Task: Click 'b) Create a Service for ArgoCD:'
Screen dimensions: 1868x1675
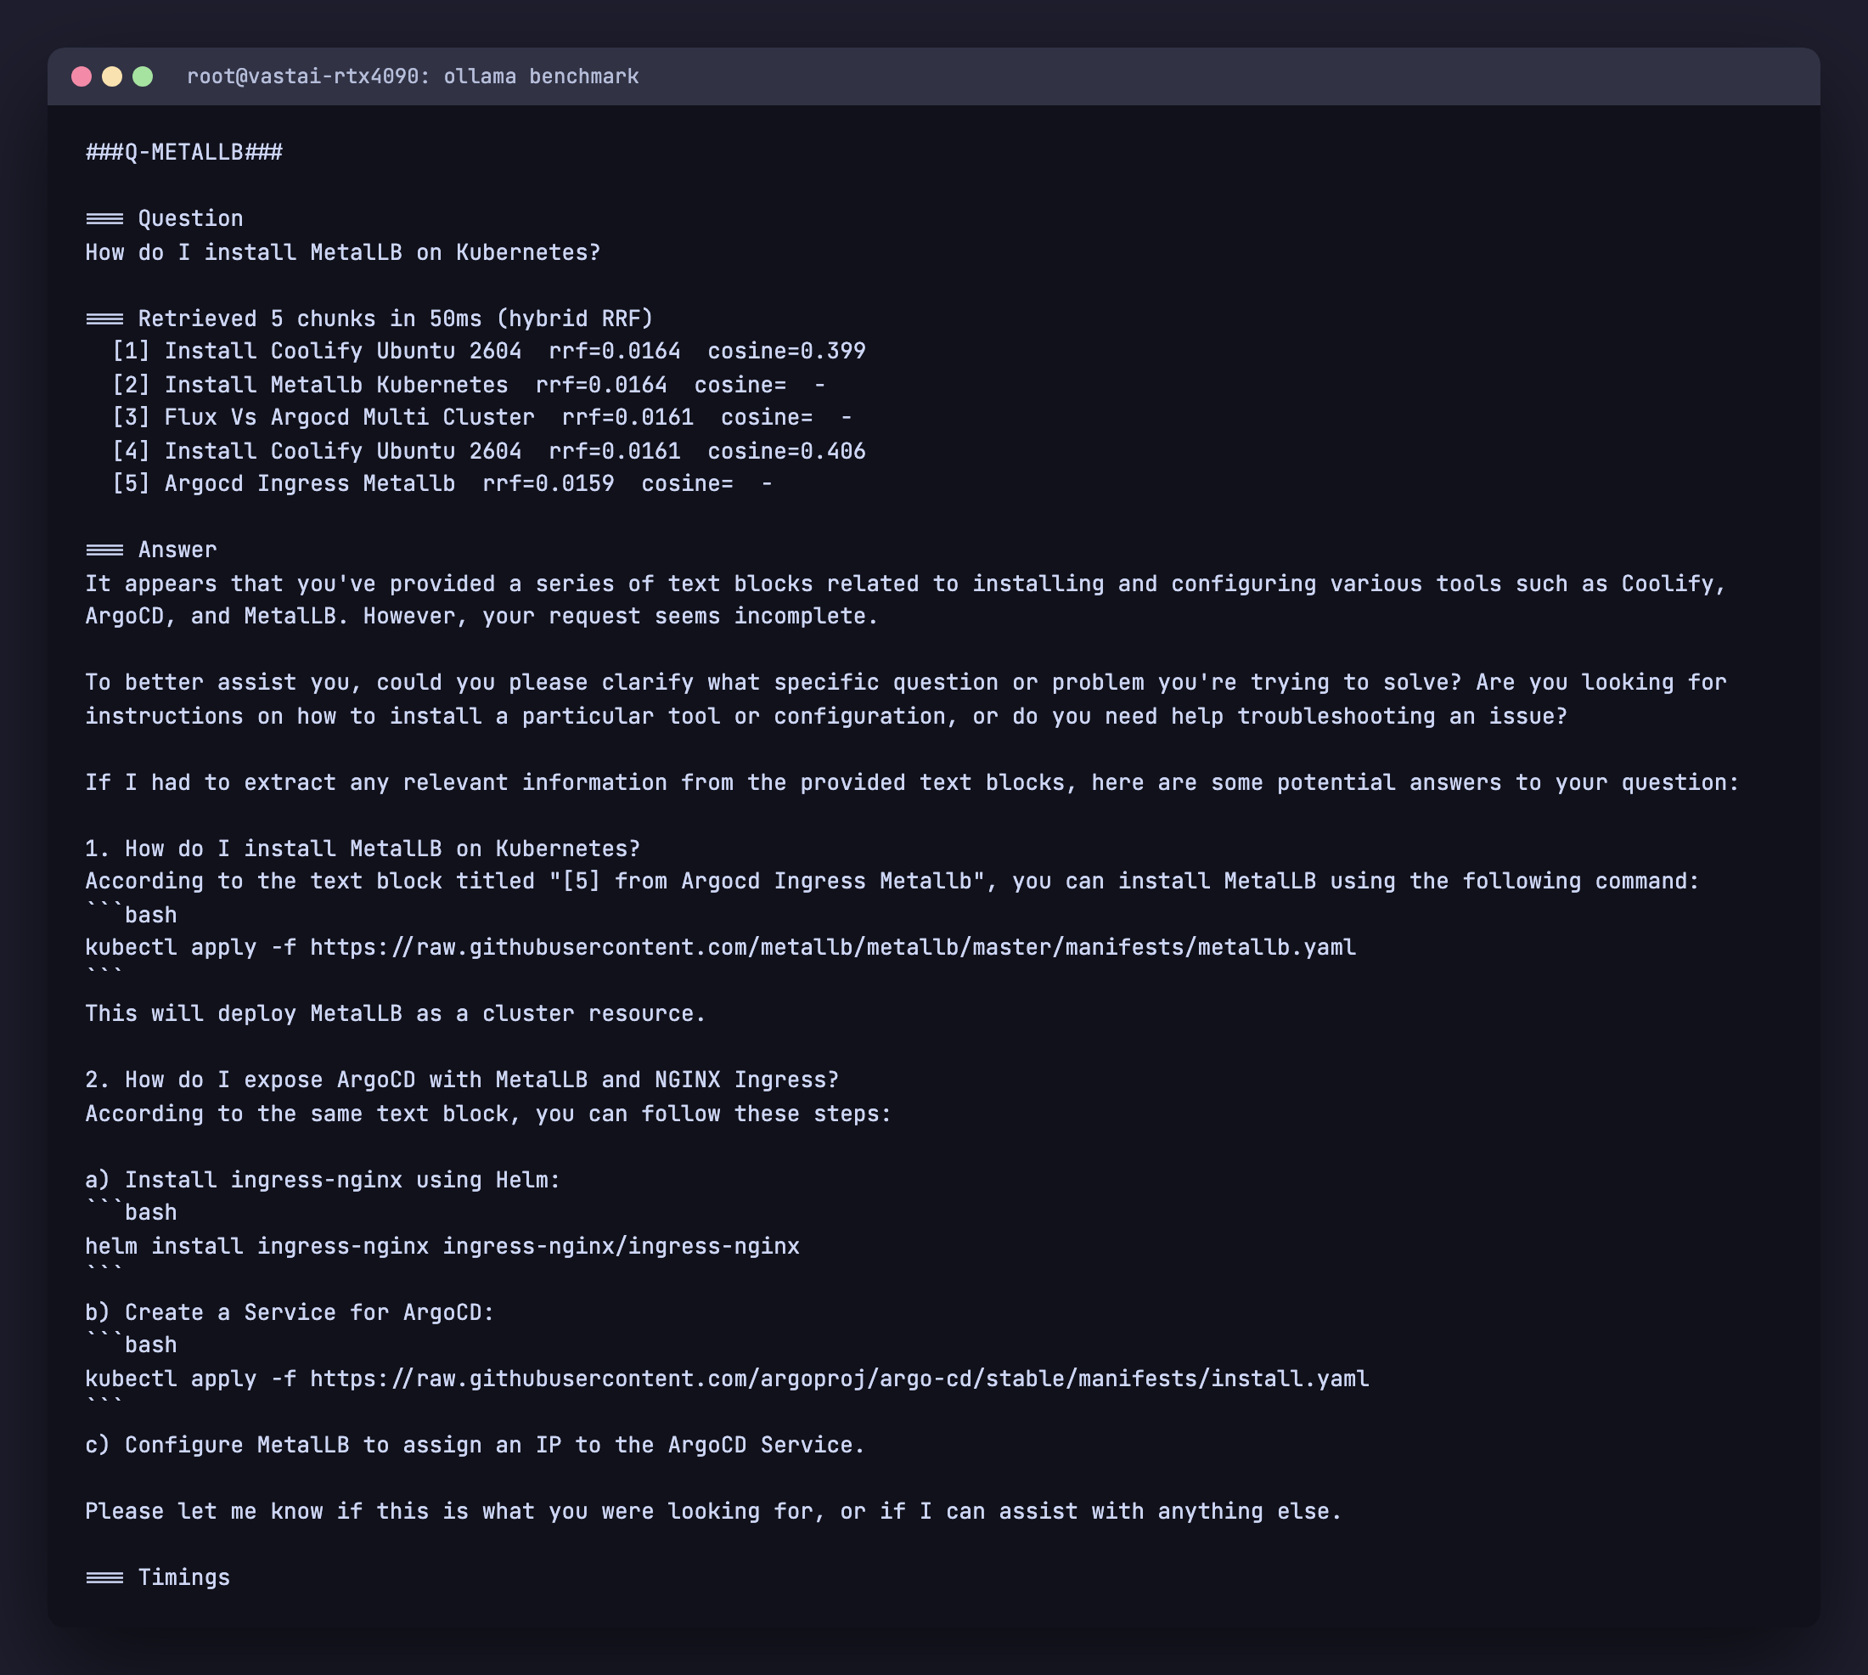Action: pyautogui.click(x=290, y=1312)
